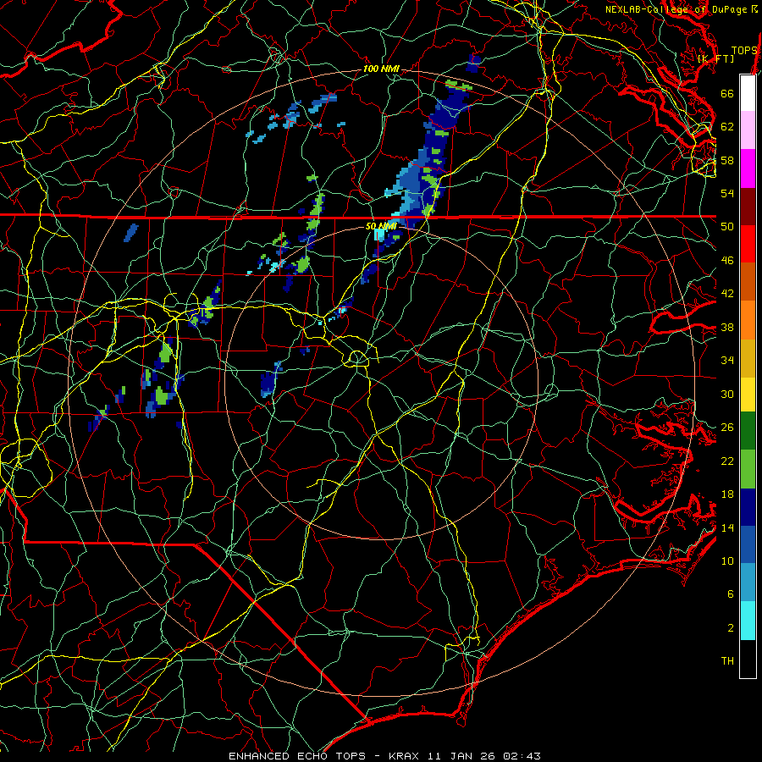
Task: Click the "22" legend value
Action: [x=727, y=461]
